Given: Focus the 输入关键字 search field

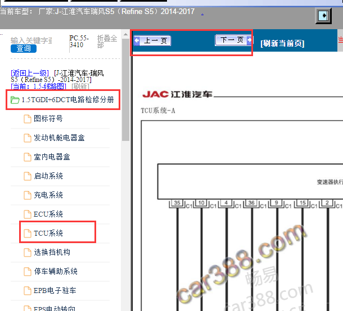Looking at the screenshot, I should tap(31, 40).
